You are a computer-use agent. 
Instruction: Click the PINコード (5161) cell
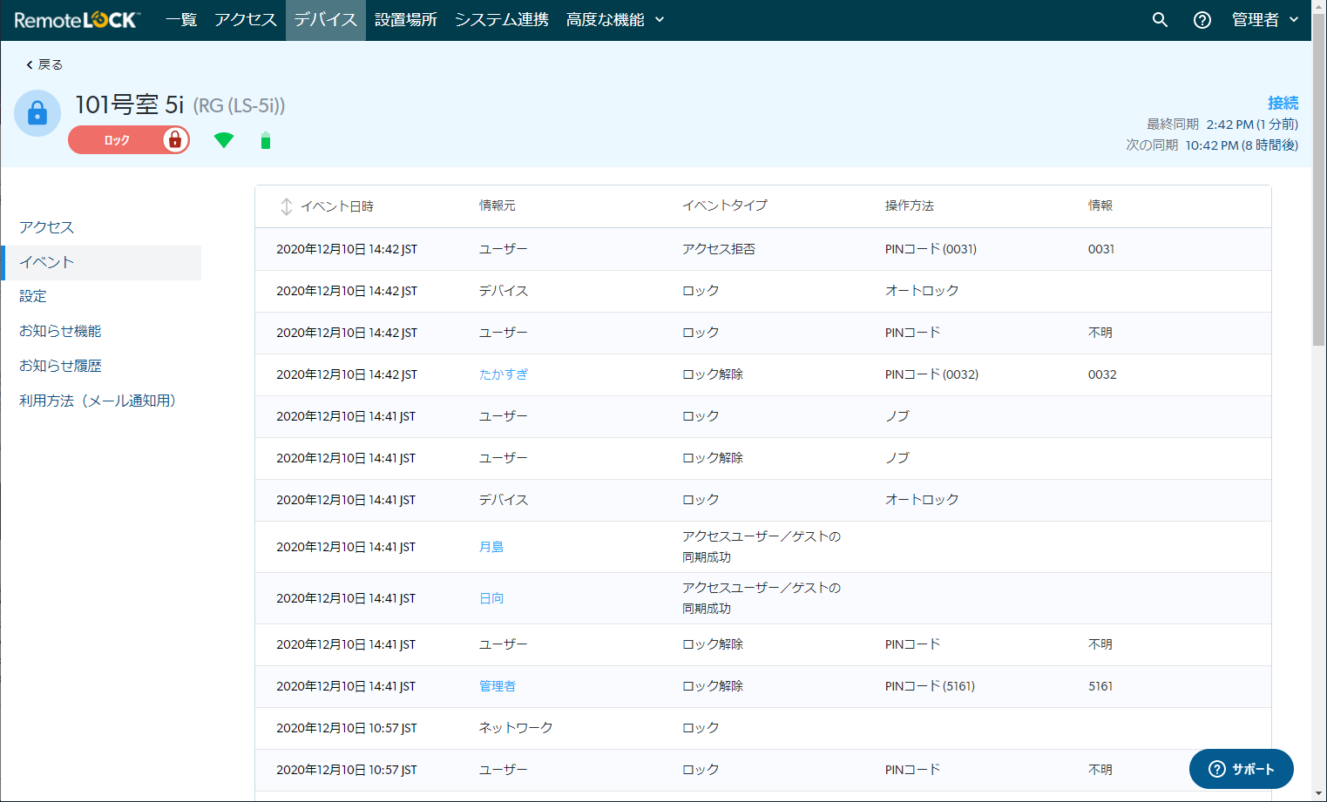[930, 686]
